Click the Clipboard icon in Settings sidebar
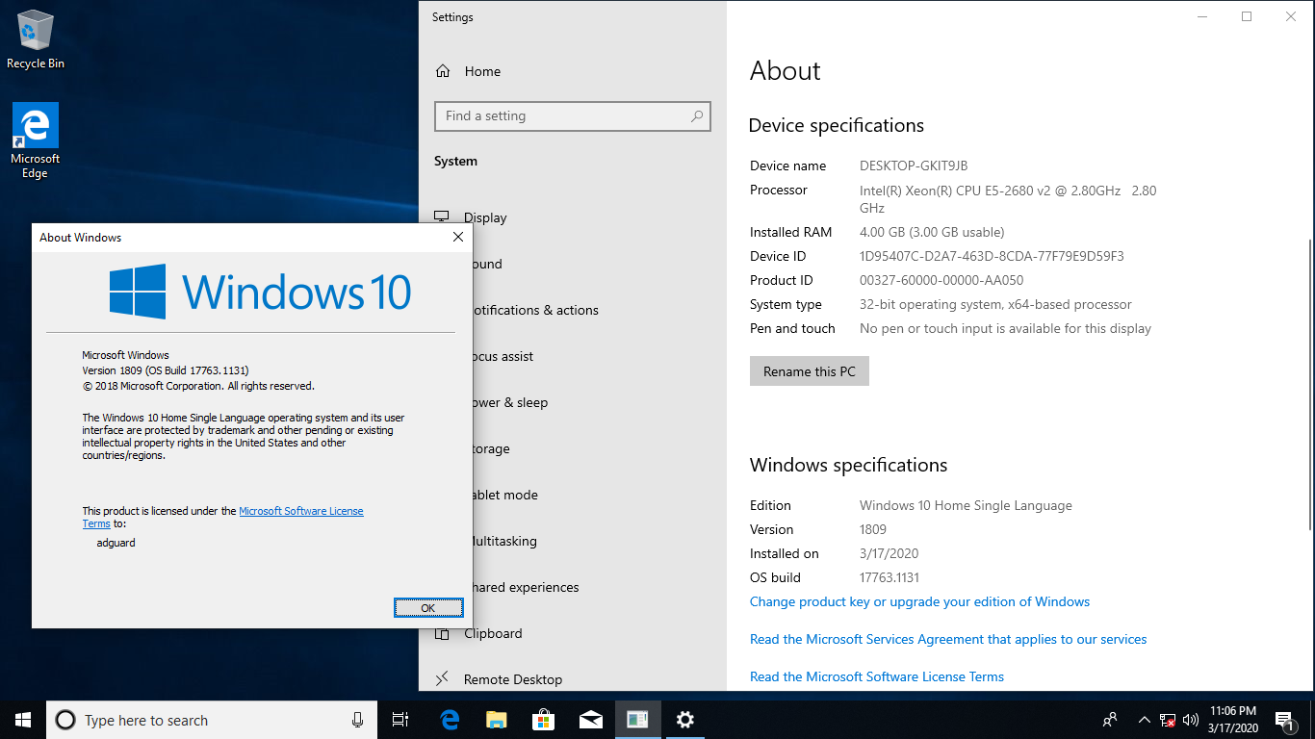The width and height of the screenshot is (1315, 739). pos(443,633)
